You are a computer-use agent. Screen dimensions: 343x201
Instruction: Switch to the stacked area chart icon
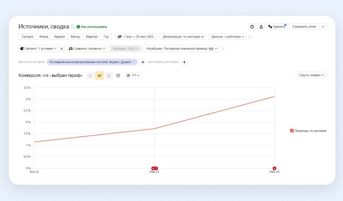pos(109,75)
